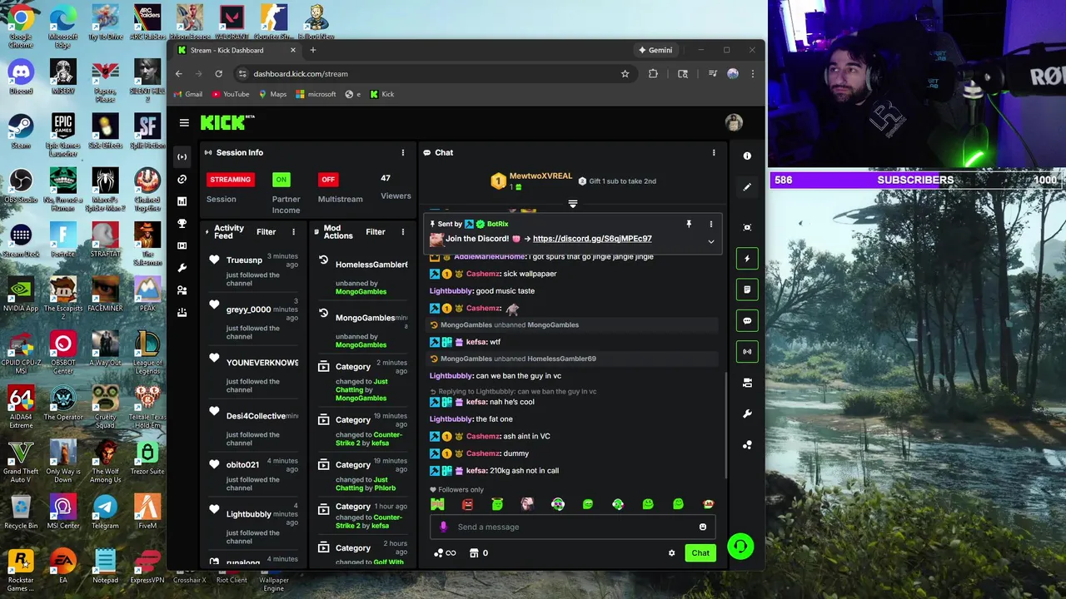Toggle the STREAMING session status badge
1066x599 pixels.
(231, 179)
